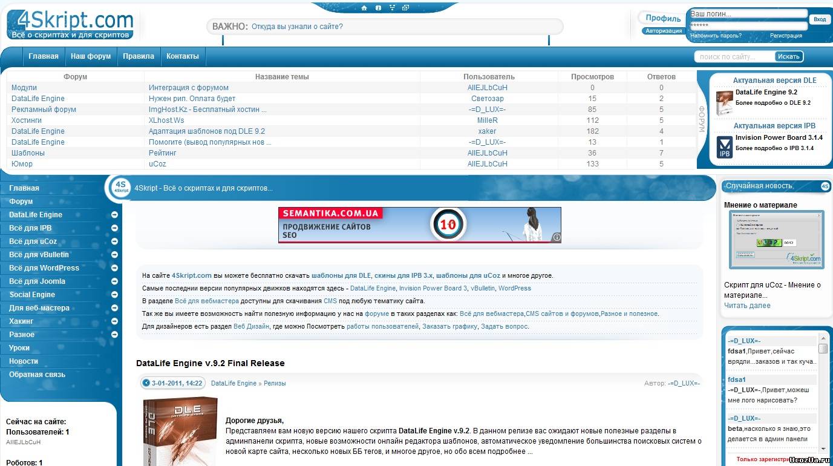This screenshot has width=833, height=466.
Task: Open Новости in left sidebar menu
Action: tap(24, 361)
